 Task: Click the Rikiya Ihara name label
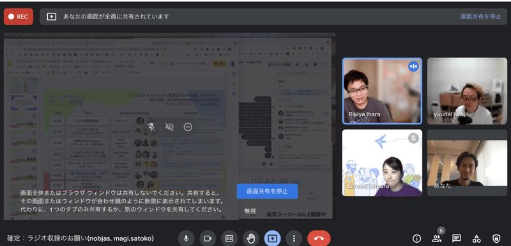[x=364, y=114]
